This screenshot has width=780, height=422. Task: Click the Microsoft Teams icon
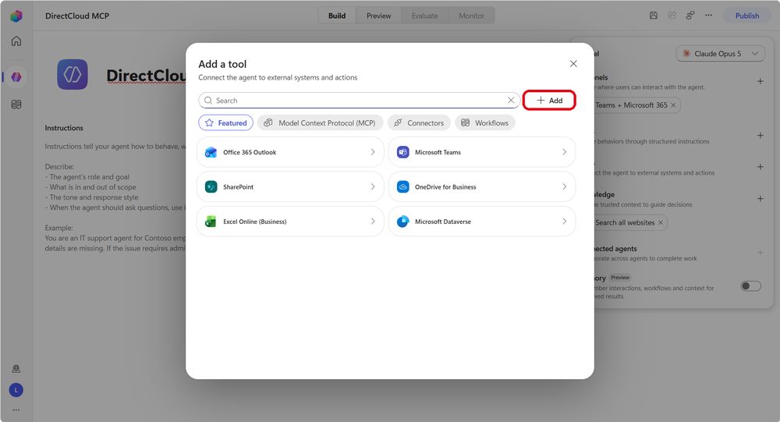403,152
